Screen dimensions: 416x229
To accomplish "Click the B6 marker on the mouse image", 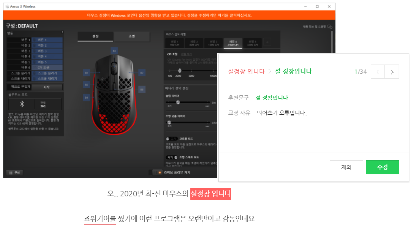I will pyautogui.click(x=142, y=89).
